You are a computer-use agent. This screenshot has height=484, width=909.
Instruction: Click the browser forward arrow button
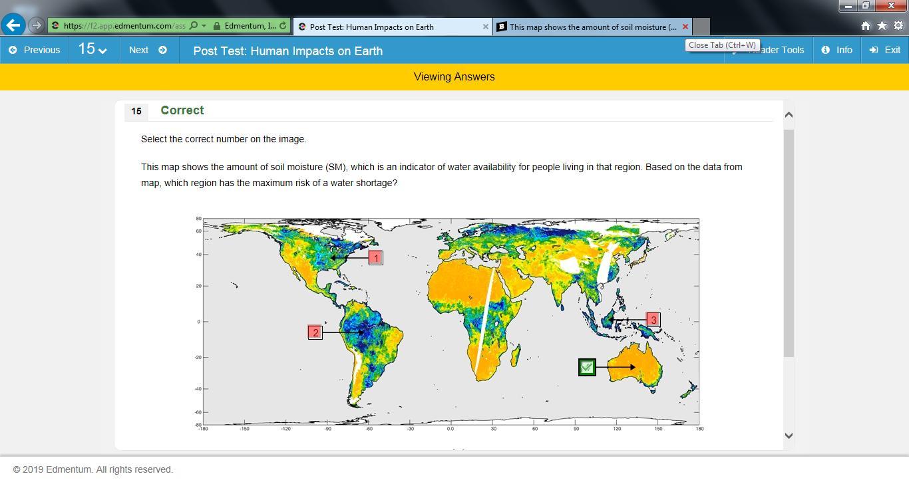37,26
